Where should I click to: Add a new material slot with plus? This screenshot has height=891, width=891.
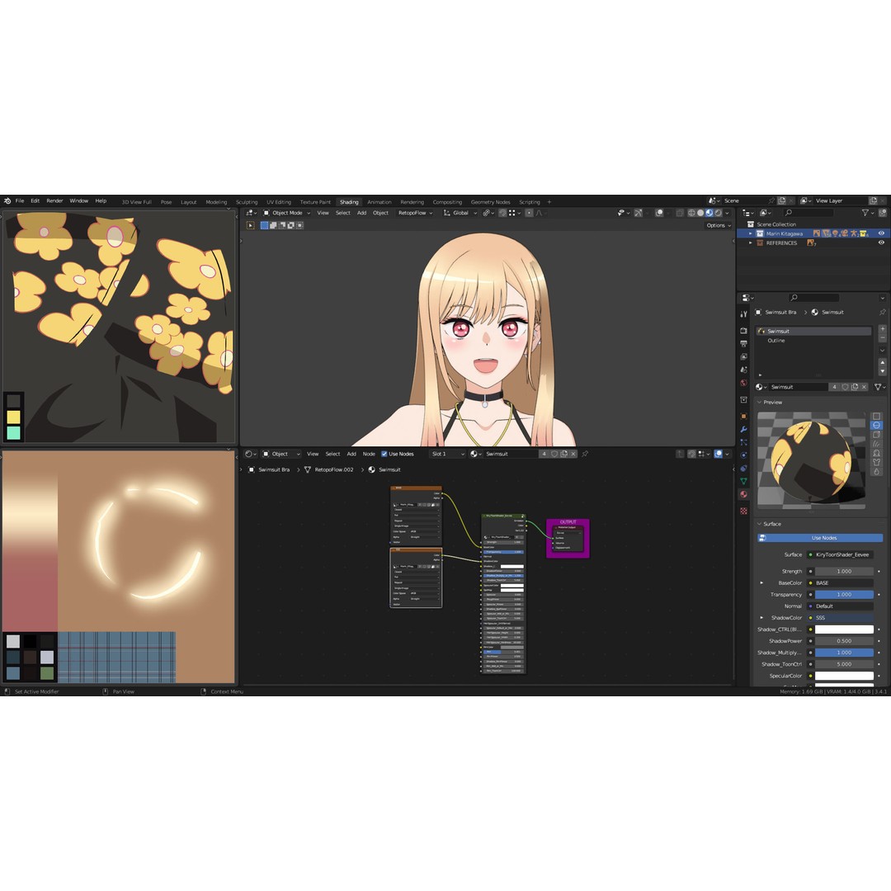(883, 329)
